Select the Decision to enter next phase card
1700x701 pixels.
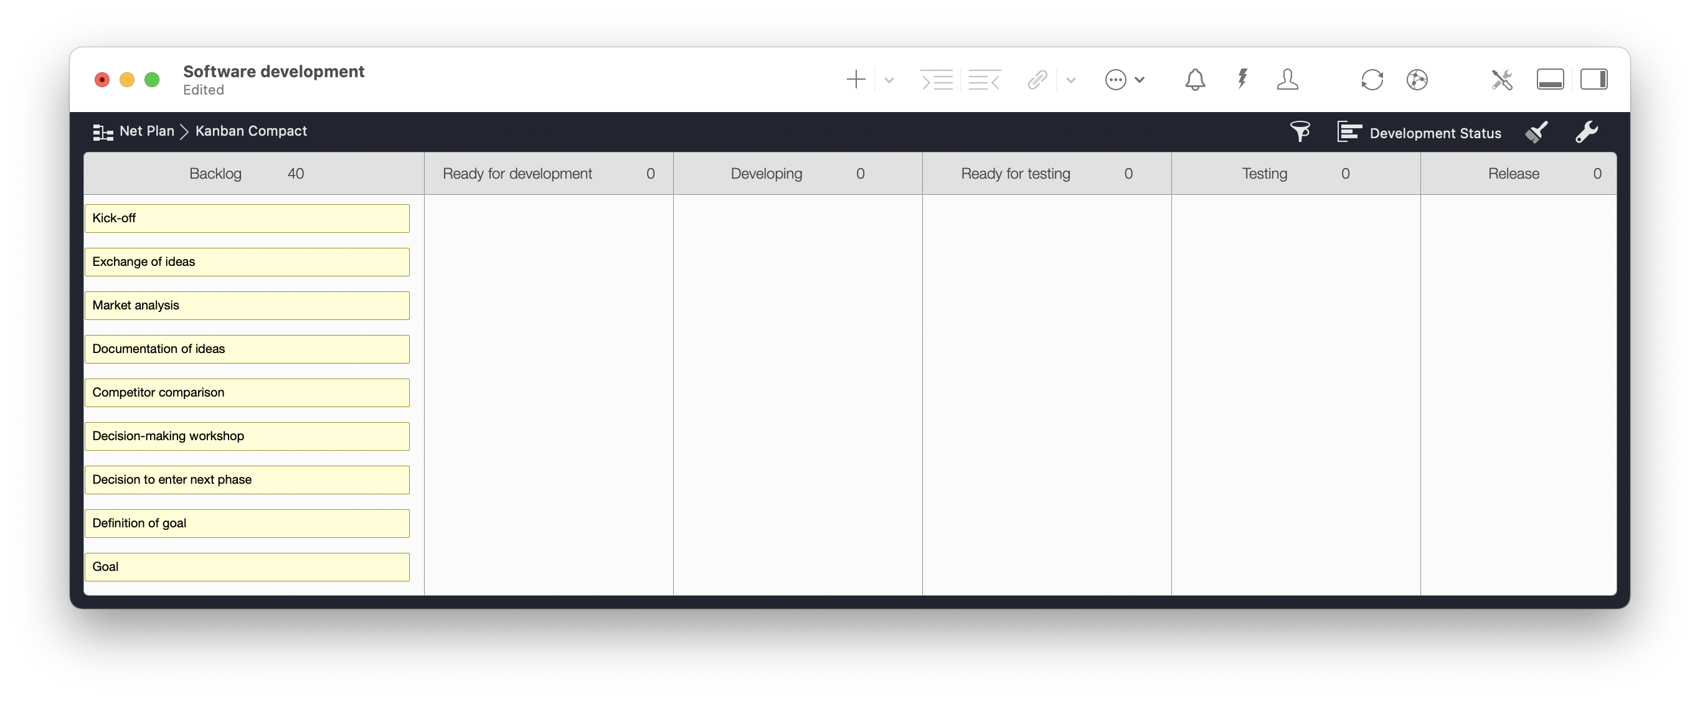247,480
